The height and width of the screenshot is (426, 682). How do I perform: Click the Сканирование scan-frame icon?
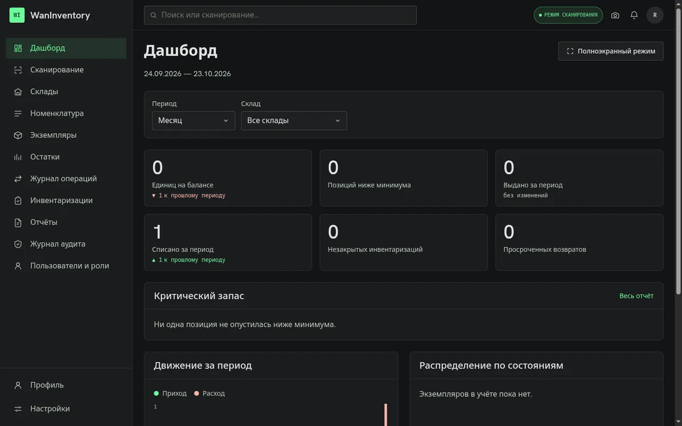tap(18, 70)
